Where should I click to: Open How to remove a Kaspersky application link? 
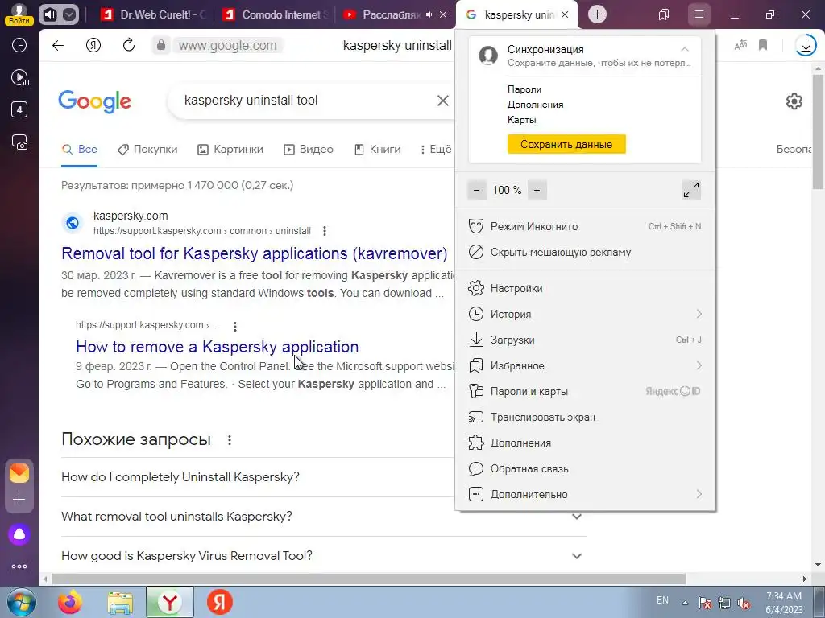pos(218,347)
